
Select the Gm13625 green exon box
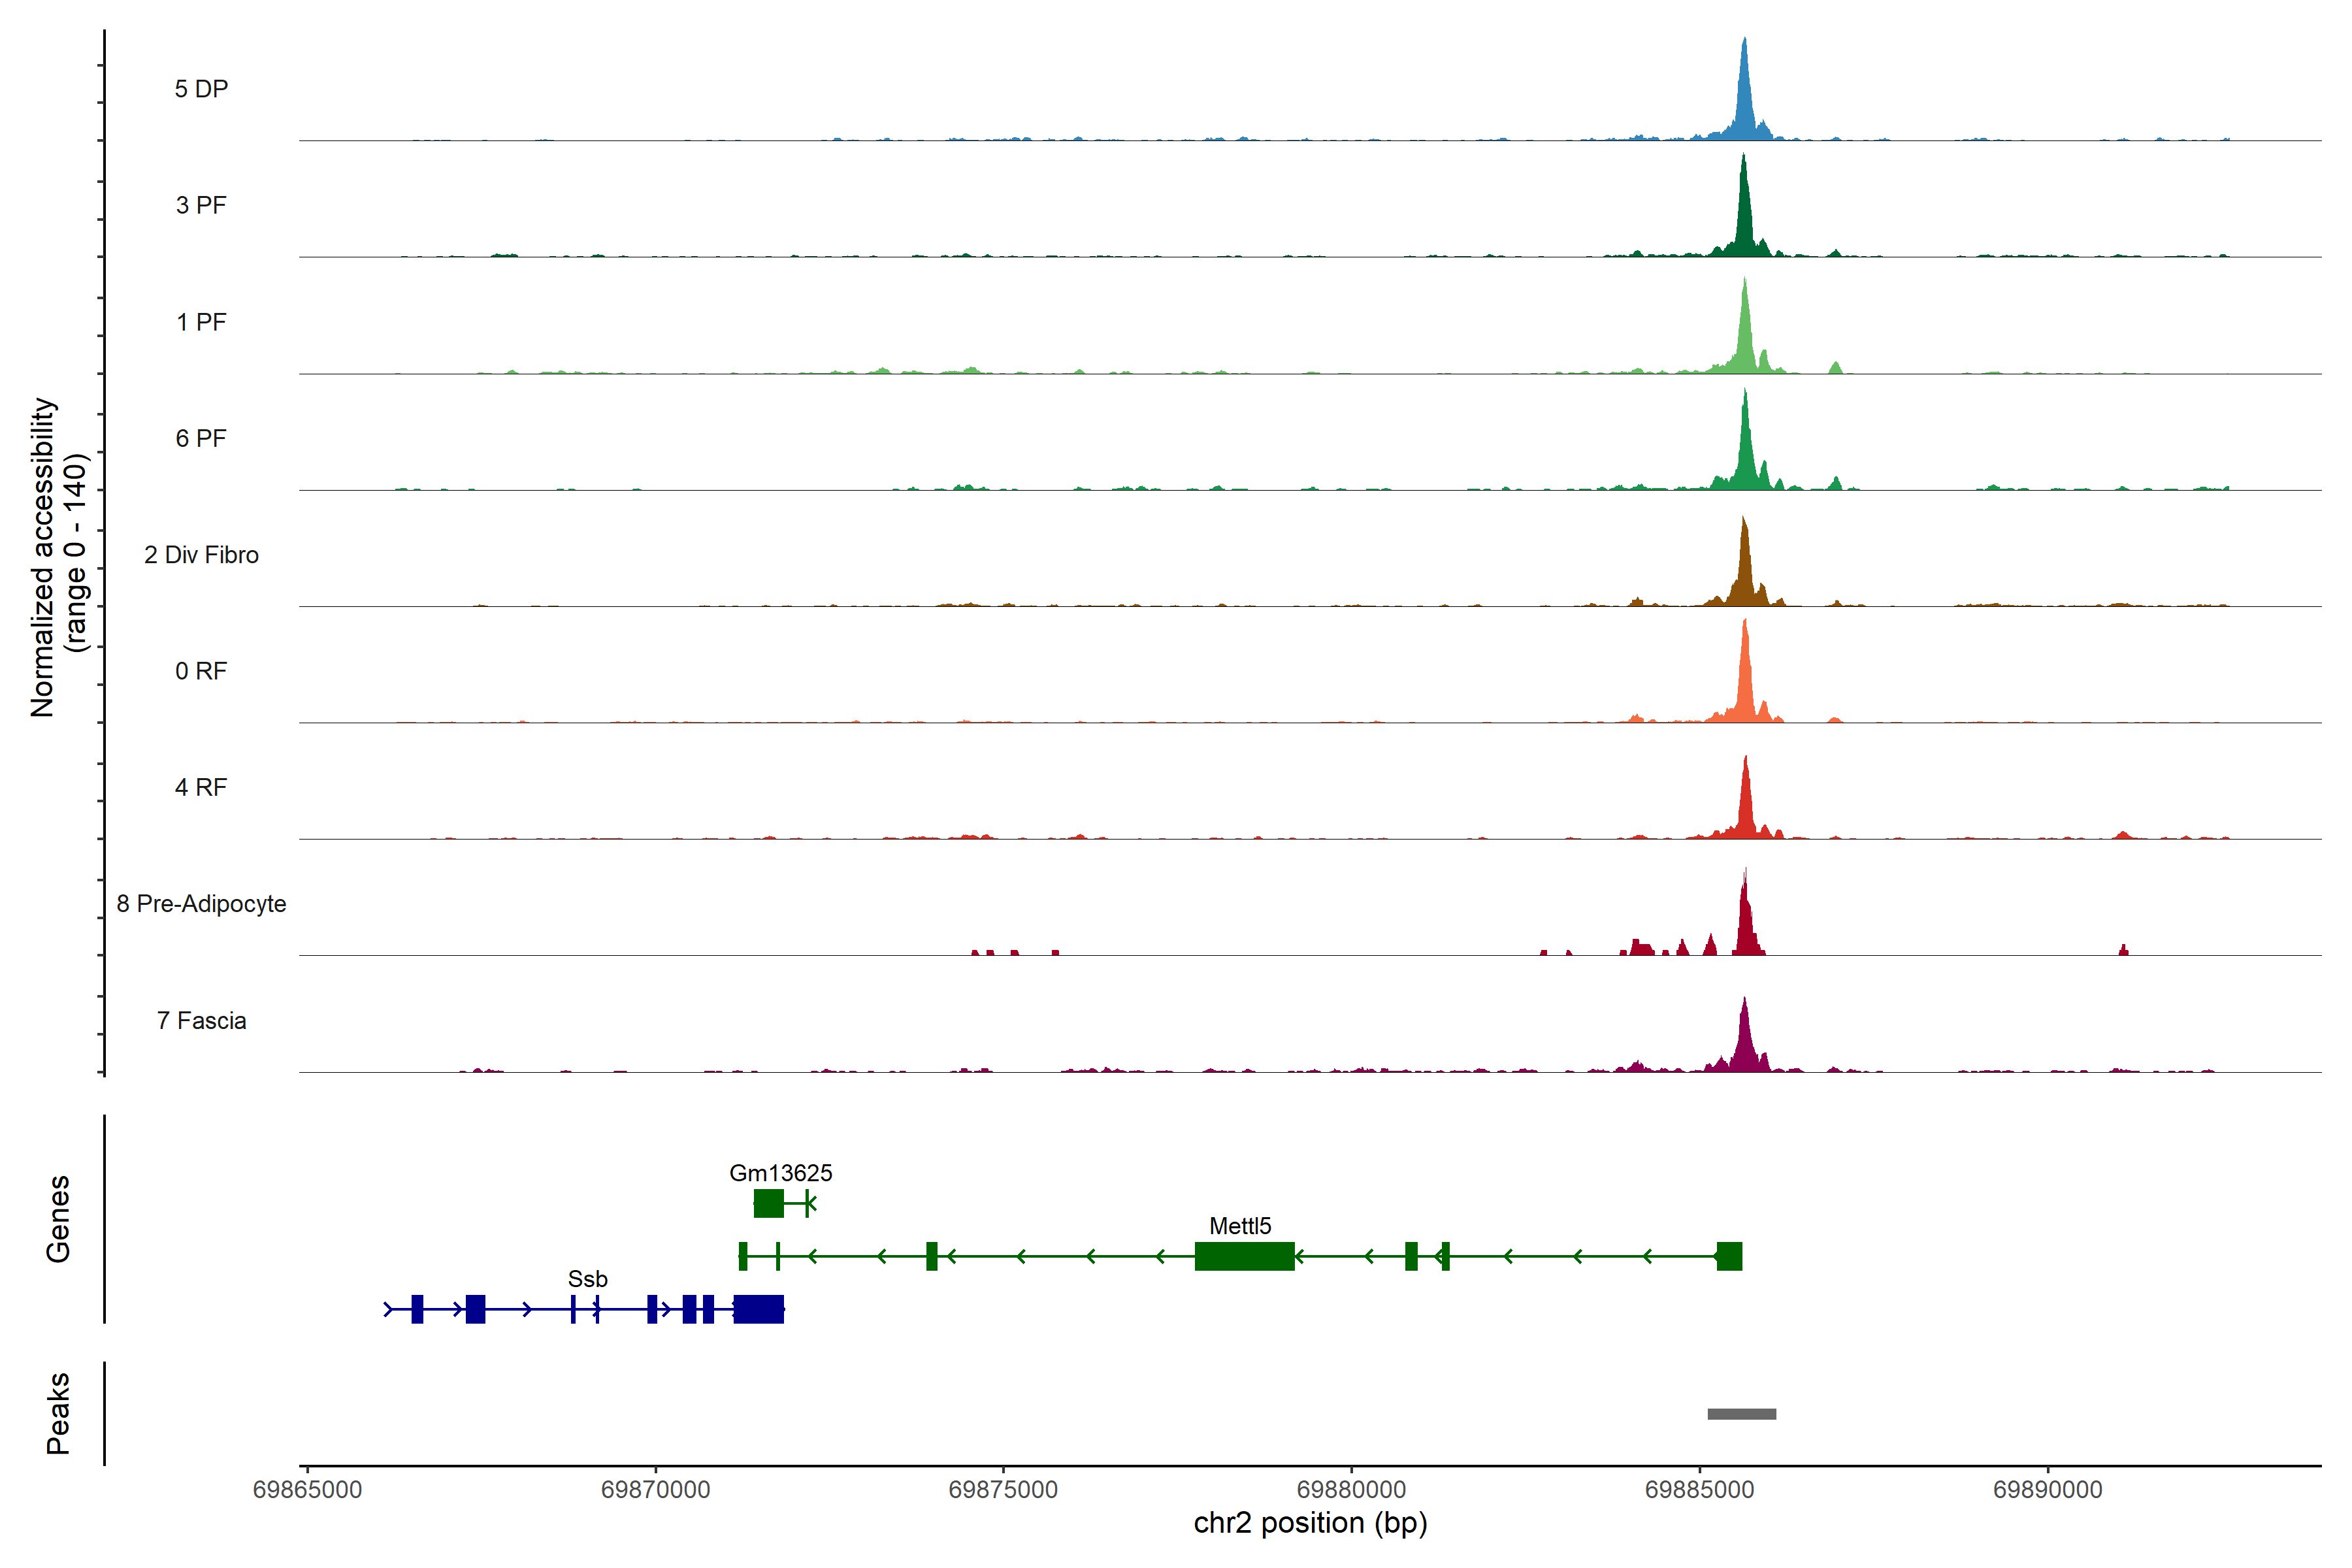(768, 1203)
